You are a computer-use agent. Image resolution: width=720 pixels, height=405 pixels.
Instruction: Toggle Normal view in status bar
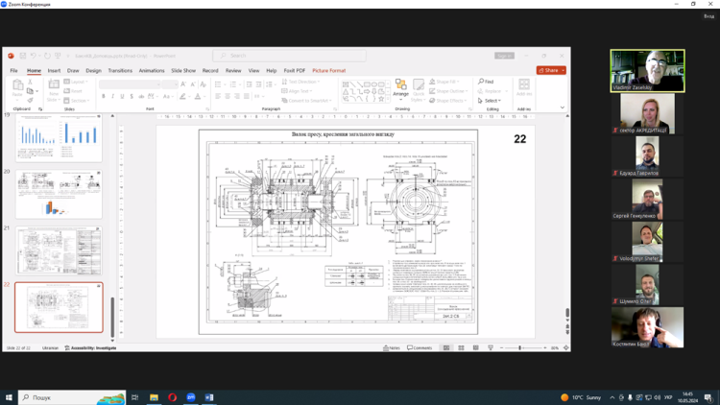click(446, 347)
